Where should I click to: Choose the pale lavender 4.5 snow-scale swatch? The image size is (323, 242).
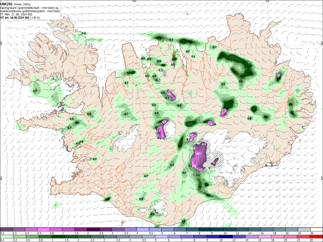tap(155, 229)
